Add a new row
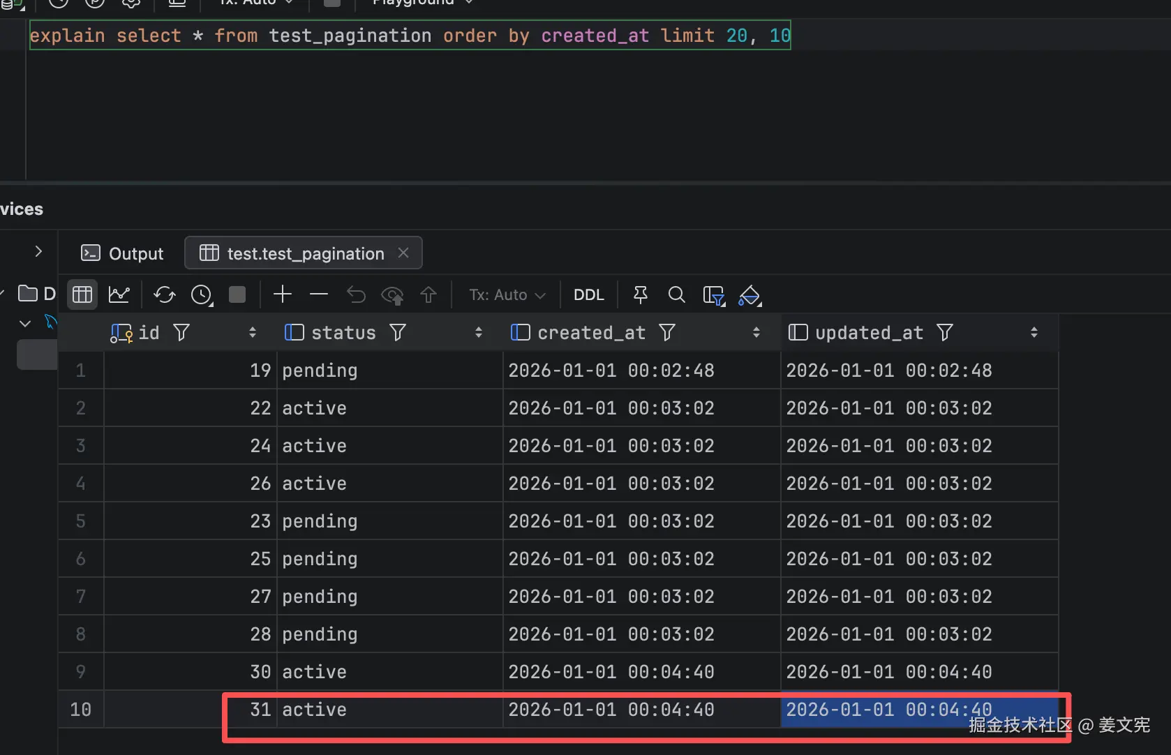The width and height of the screenshot is (1171, 755). coord(283,294)
